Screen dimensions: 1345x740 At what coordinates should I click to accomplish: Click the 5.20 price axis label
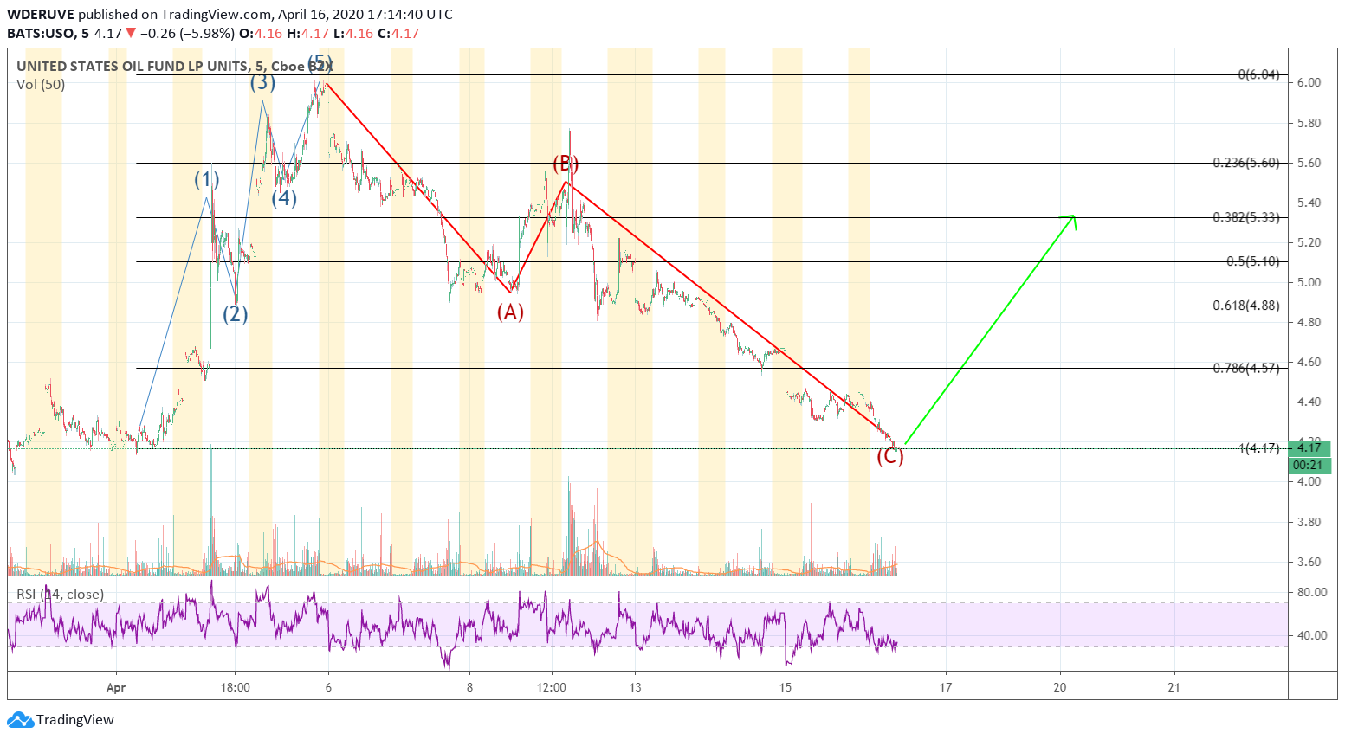tap(1309, 242)
